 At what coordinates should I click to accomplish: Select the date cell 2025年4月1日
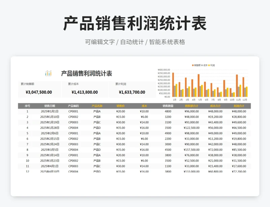pyautogui.click(x=50, y=166)
